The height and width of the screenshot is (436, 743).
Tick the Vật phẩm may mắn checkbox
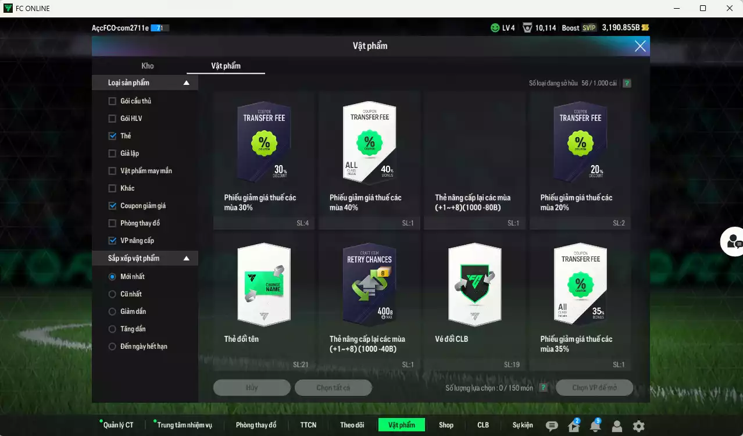pos(112,171)
